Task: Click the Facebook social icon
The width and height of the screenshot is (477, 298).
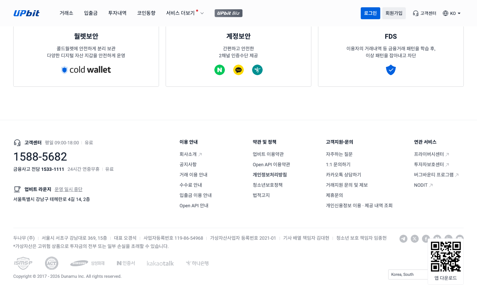Action: tap(426, 238)
